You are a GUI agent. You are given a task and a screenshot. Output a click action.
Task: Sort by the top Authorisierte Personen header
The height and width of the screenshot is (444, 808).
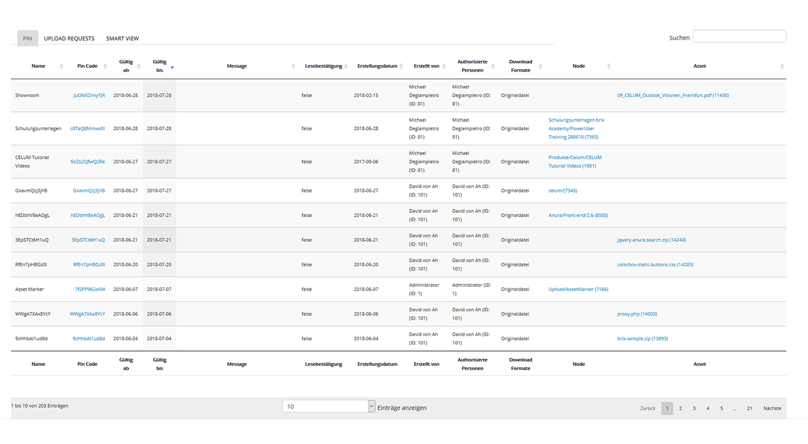(472, 66)
